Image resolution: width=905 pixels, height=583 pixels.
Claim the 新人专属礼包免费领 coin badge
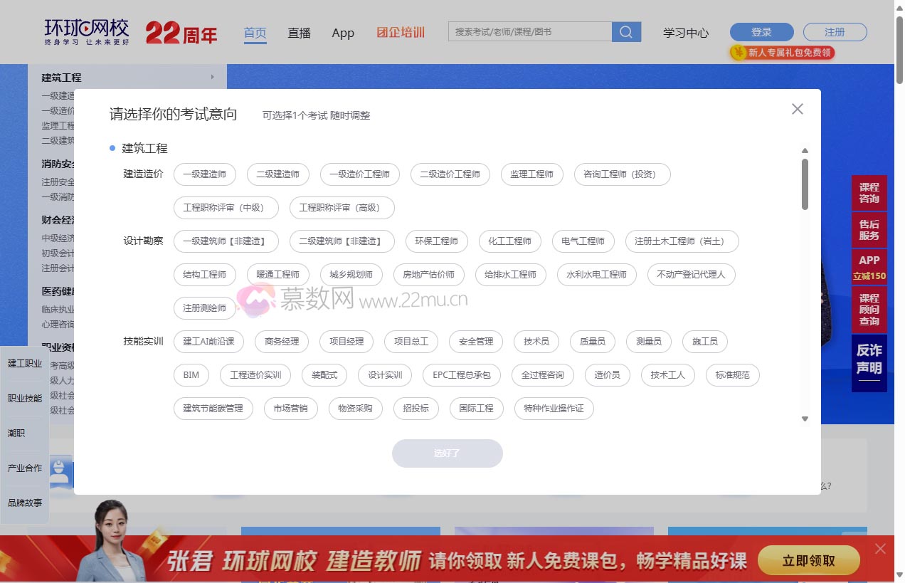781,53
